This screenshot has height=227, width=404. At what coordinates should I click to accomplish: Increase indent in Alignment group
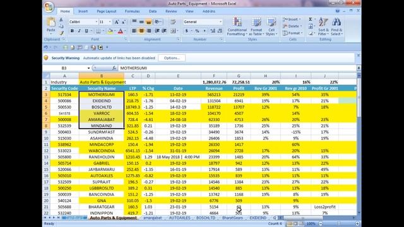click(164, 31)
